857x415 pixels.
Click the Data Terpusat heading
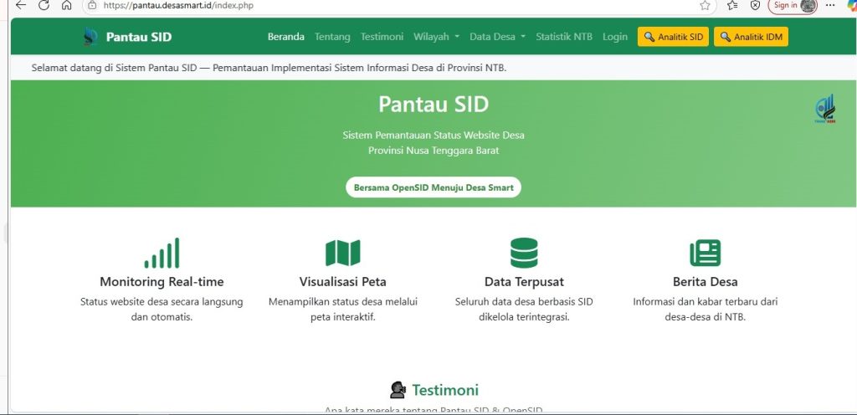pyautogui.click(x=524, y=282)
